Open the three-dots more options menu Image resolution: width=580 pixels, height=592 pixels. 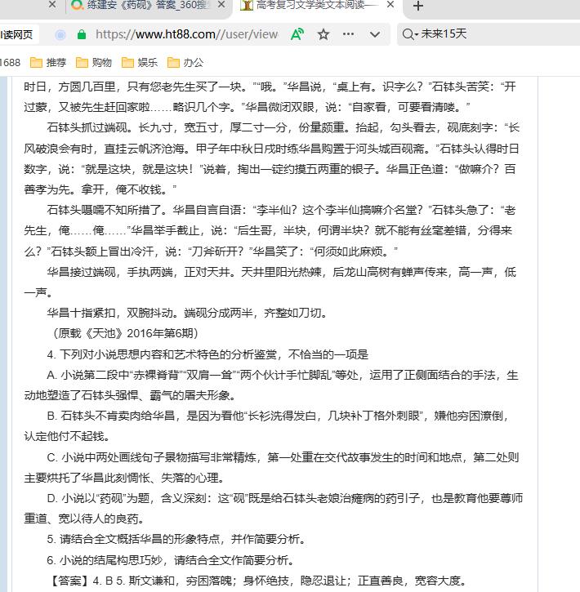coord(348,34)
